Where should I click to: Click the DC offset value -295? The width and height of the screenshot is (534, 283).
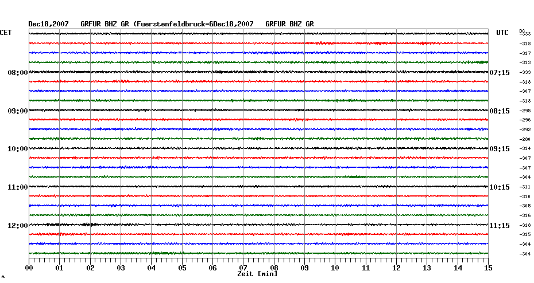tap(525, 111)
